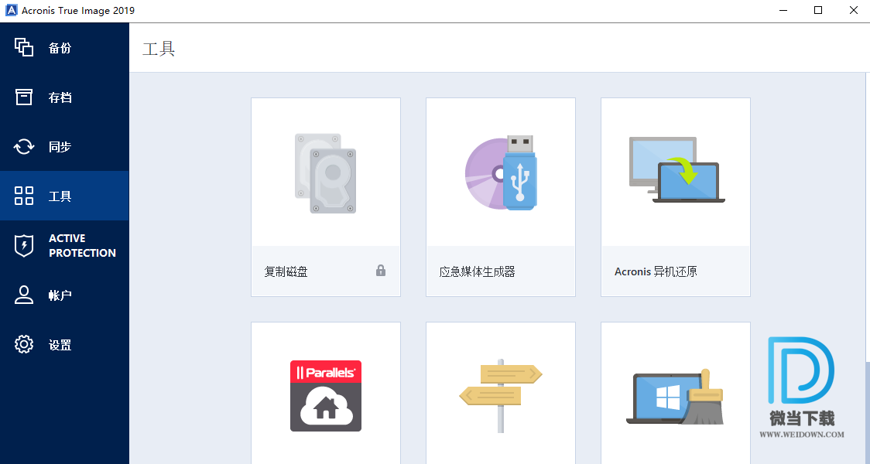
Task: Close the Acronis True Image window
Action: 853,11
